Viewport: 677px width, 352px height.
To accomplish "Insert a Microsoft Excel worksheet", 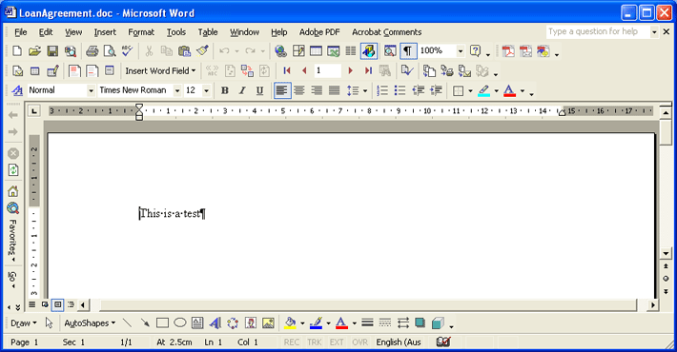I will [x=334, y=51].
